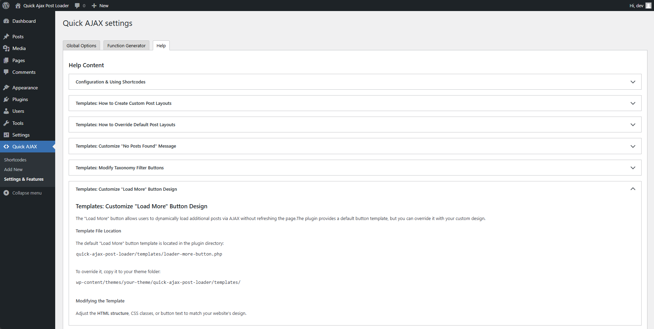Open the comments bubble icon in admin bar
Image resolution: width=654 pixels, height=329 pixels.
point(77,6)
